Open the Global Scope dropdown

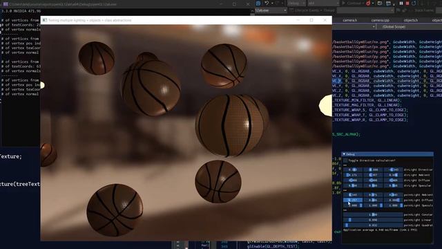(x=410, y=26)
